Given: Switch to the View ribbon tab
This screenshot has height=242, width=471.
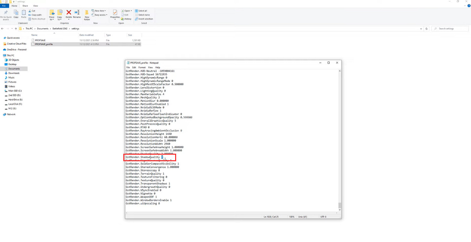Looking at the screenshot, I should [x=35, y=6].
